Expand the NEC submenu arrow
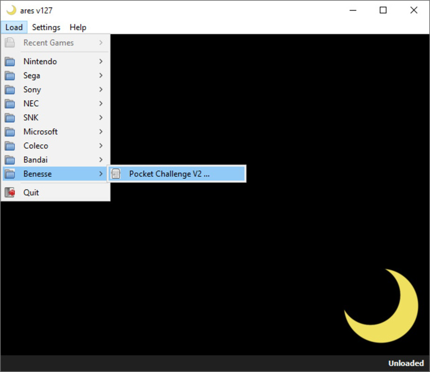430x372 pixels. [101, 104]
